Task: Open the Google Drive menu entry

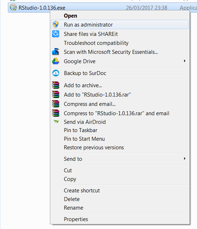Action: (x=120, y=61)
